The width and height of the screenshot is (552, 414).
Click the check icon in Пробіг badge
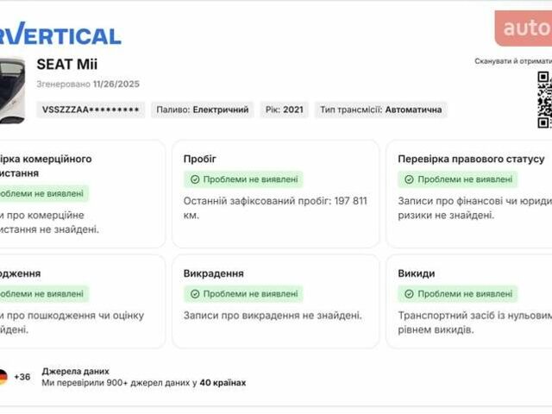(195, 179)
